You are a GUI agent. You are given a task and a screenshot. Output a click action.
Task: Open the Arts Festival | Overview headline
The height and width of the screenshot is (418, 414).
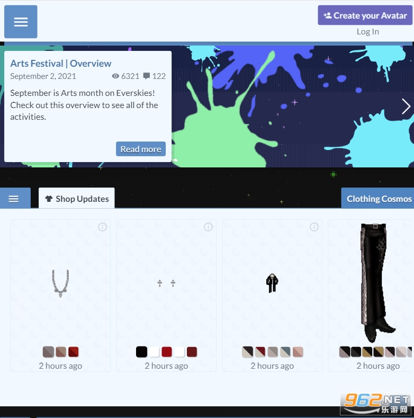61,64
